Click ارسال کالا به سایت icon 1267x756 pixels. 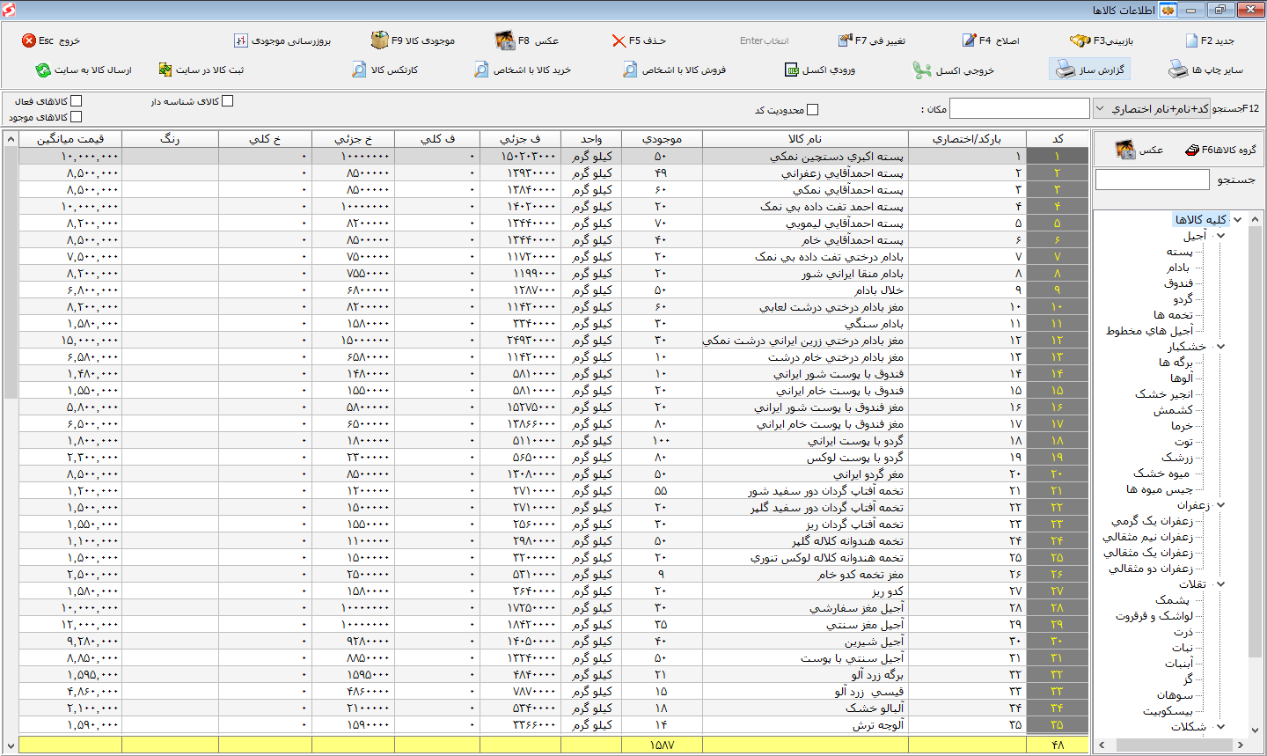pyautogui.click(x=43, y=70)
